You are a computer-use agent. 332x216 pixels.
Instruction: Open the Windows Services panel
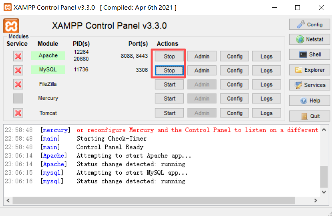click(309, 85)
